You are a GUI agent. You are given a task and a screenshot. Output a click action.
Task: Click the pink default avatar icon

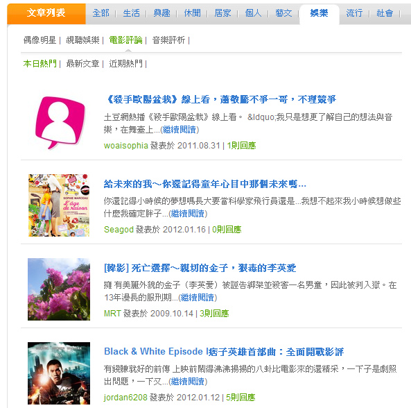pos(60,122)
